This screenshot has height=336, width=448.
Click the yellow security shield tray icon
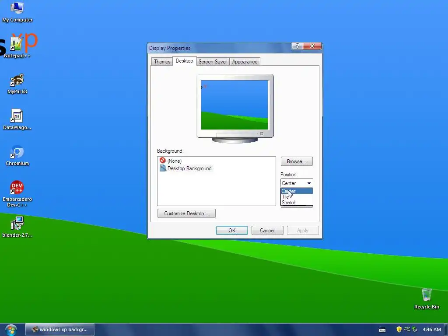click(x=399, y=329)
